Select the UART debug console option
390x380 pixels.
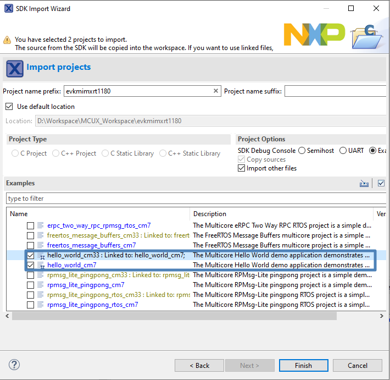coord(343,151)
